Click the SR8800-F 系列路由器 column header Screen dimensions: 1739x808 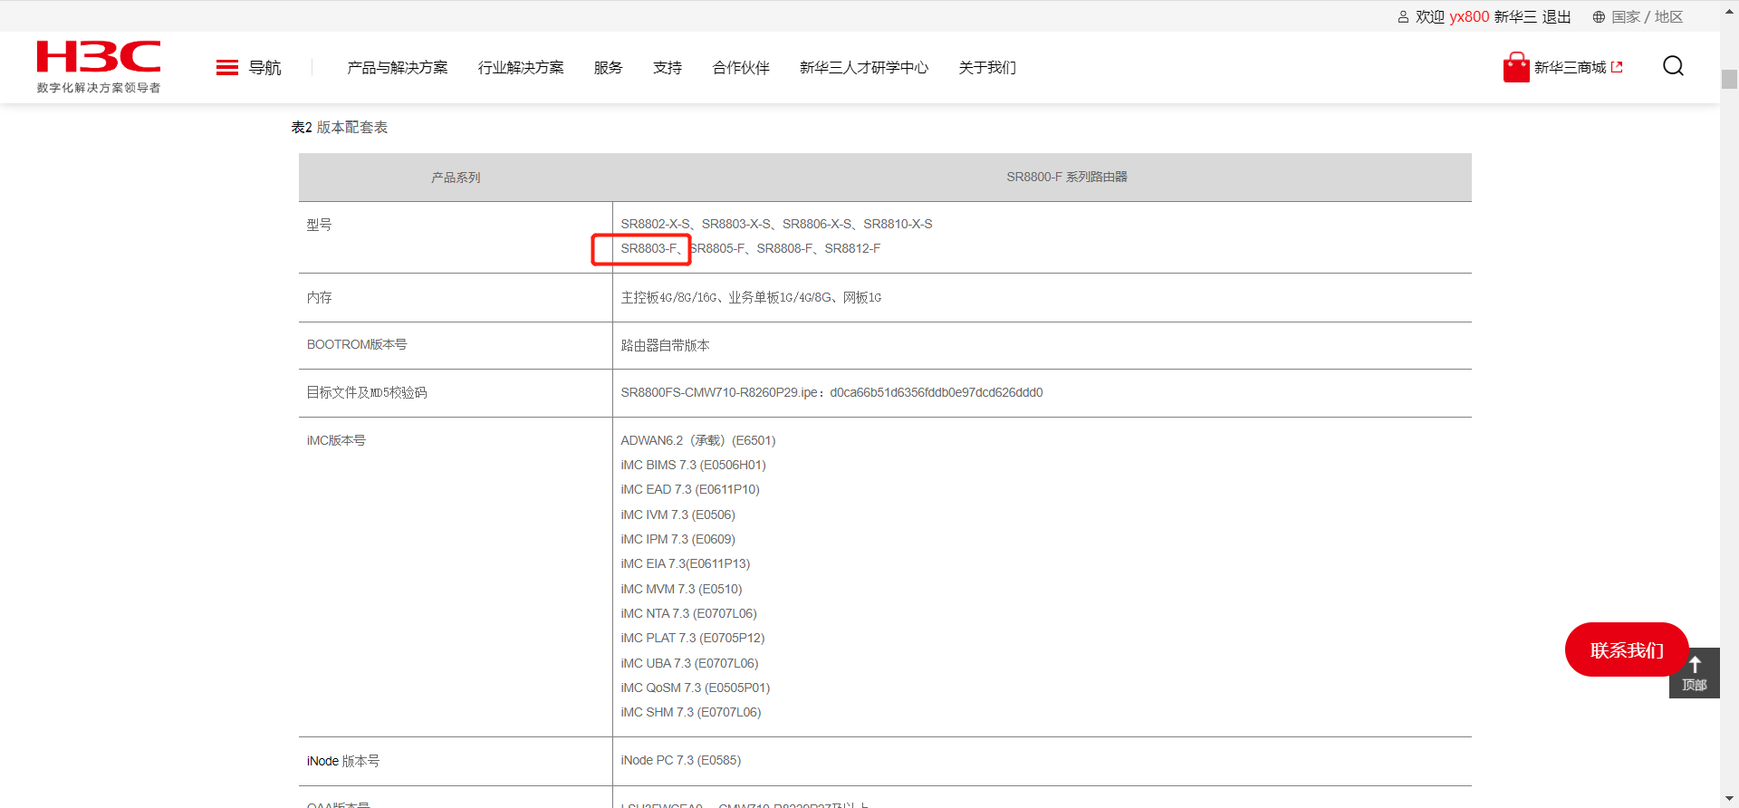click(1067, 177)
